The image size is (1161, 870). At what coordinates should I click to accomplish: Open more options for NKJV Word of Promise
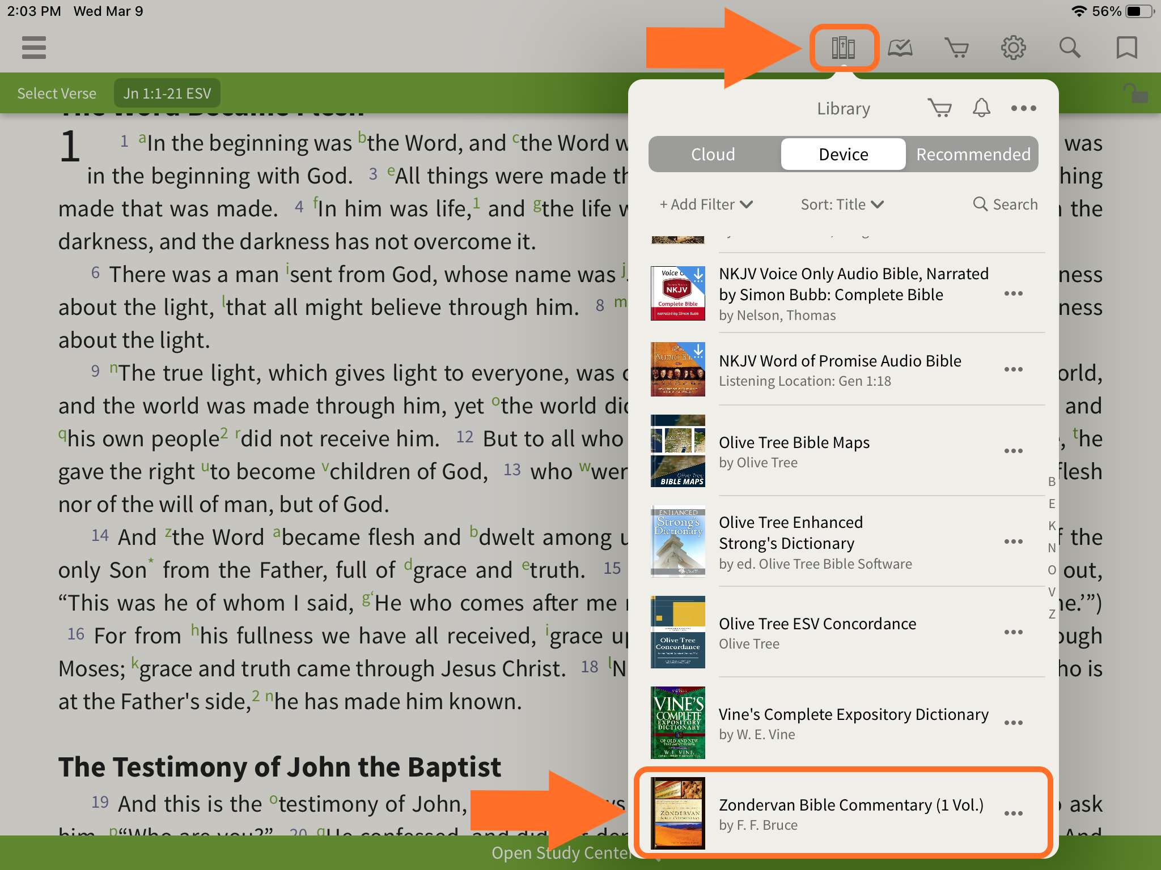click(1014, 369)
